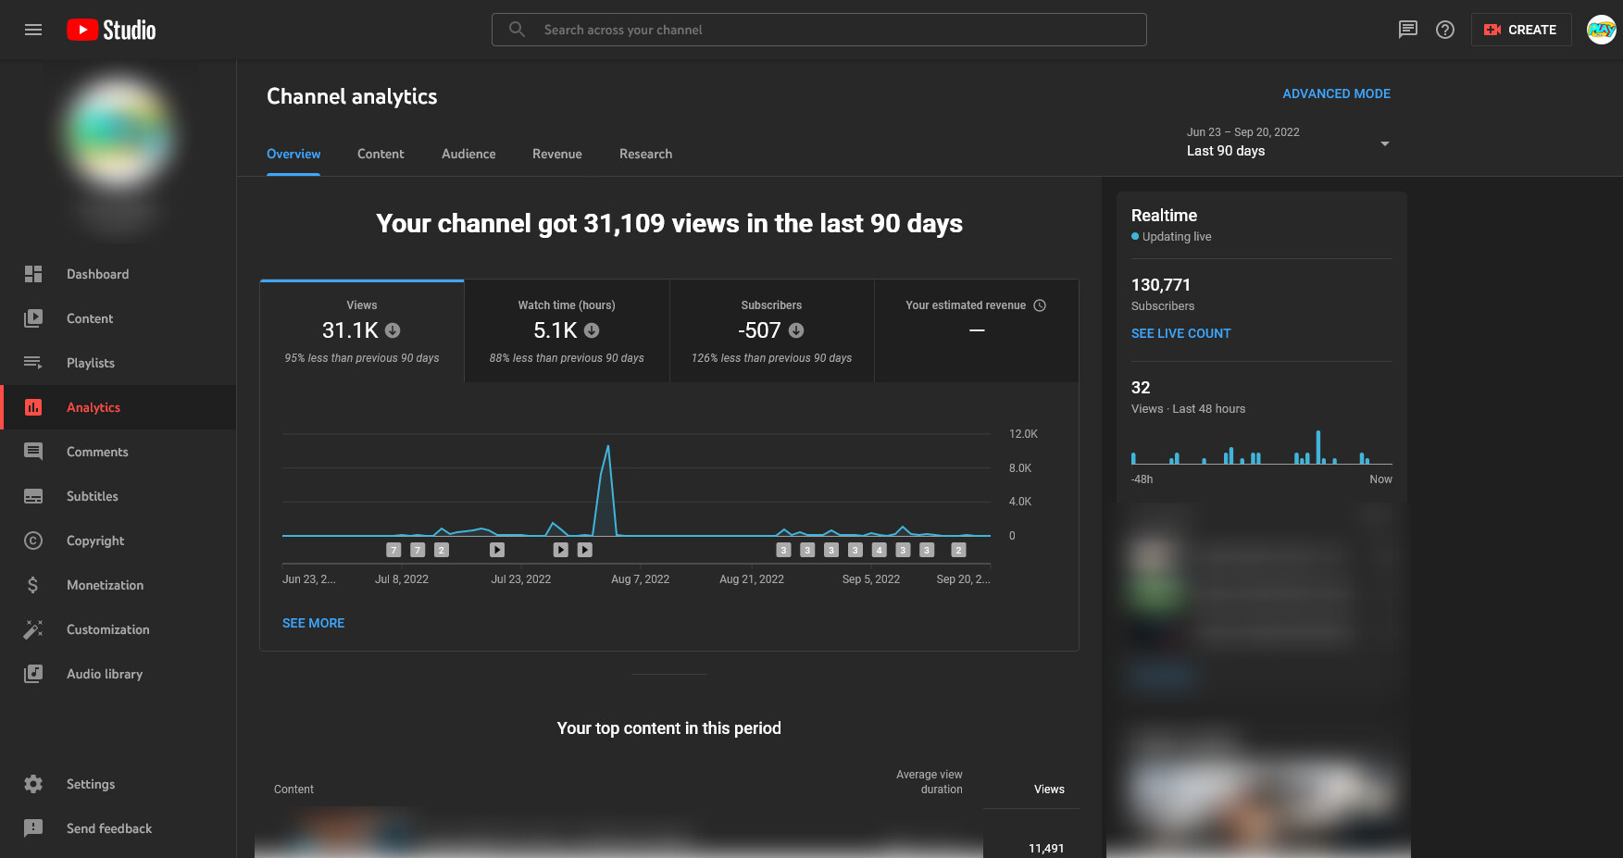Click the YouTube Studio logo
Viewport: 1623px width, 858px height.
(x=111, y=30)
